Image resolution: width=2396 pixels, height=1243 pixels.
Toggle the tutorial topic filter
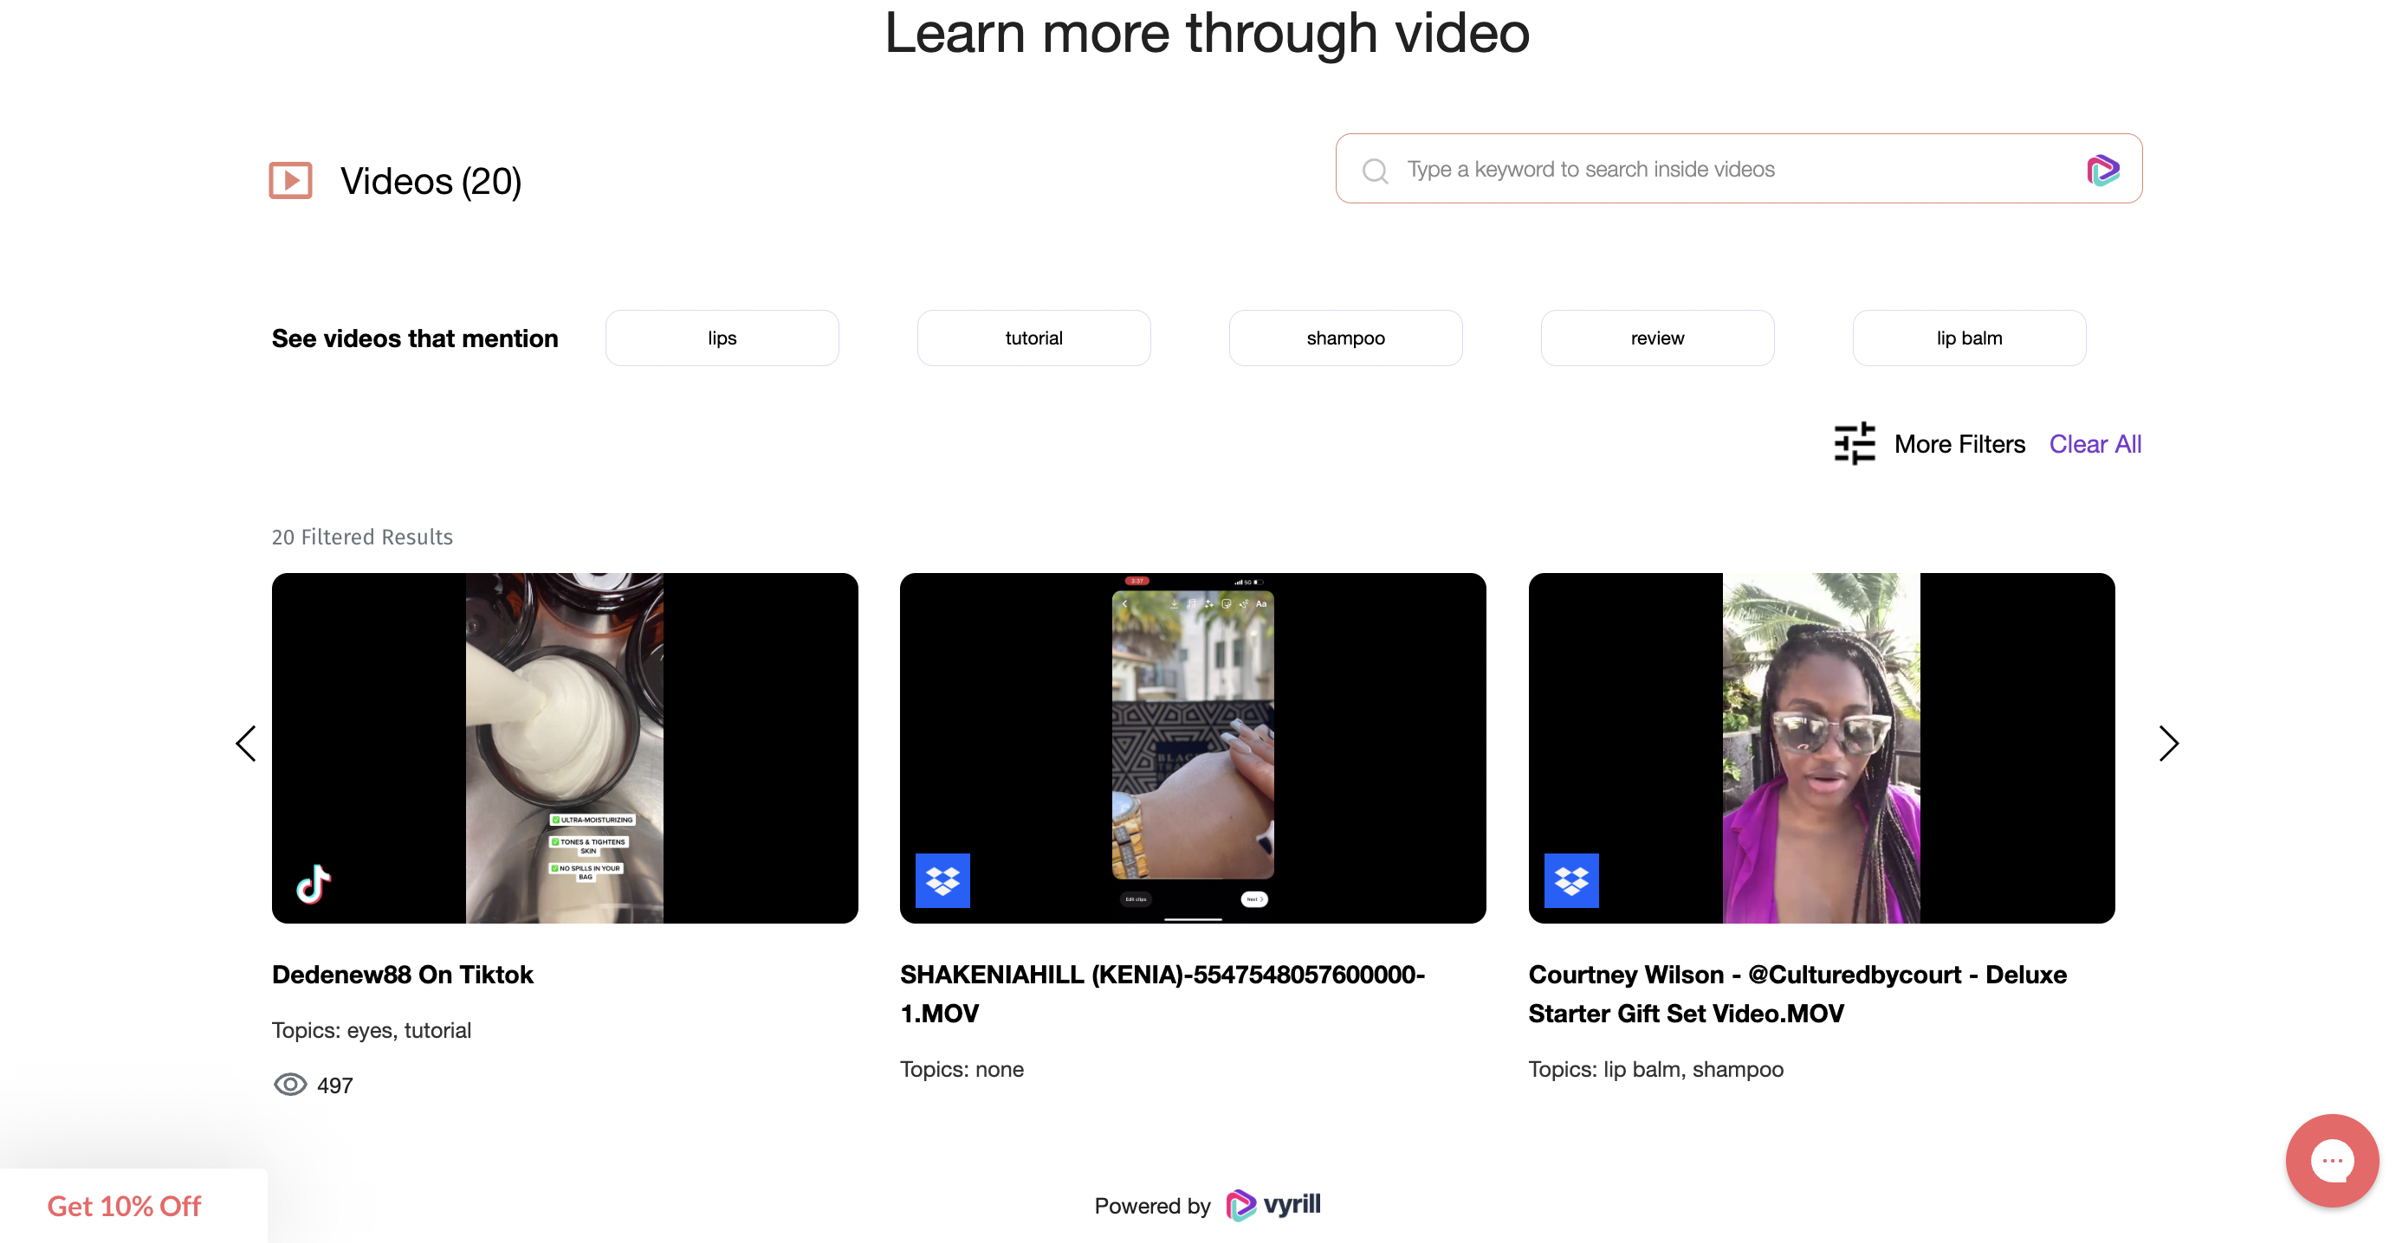pos(1033,338)
